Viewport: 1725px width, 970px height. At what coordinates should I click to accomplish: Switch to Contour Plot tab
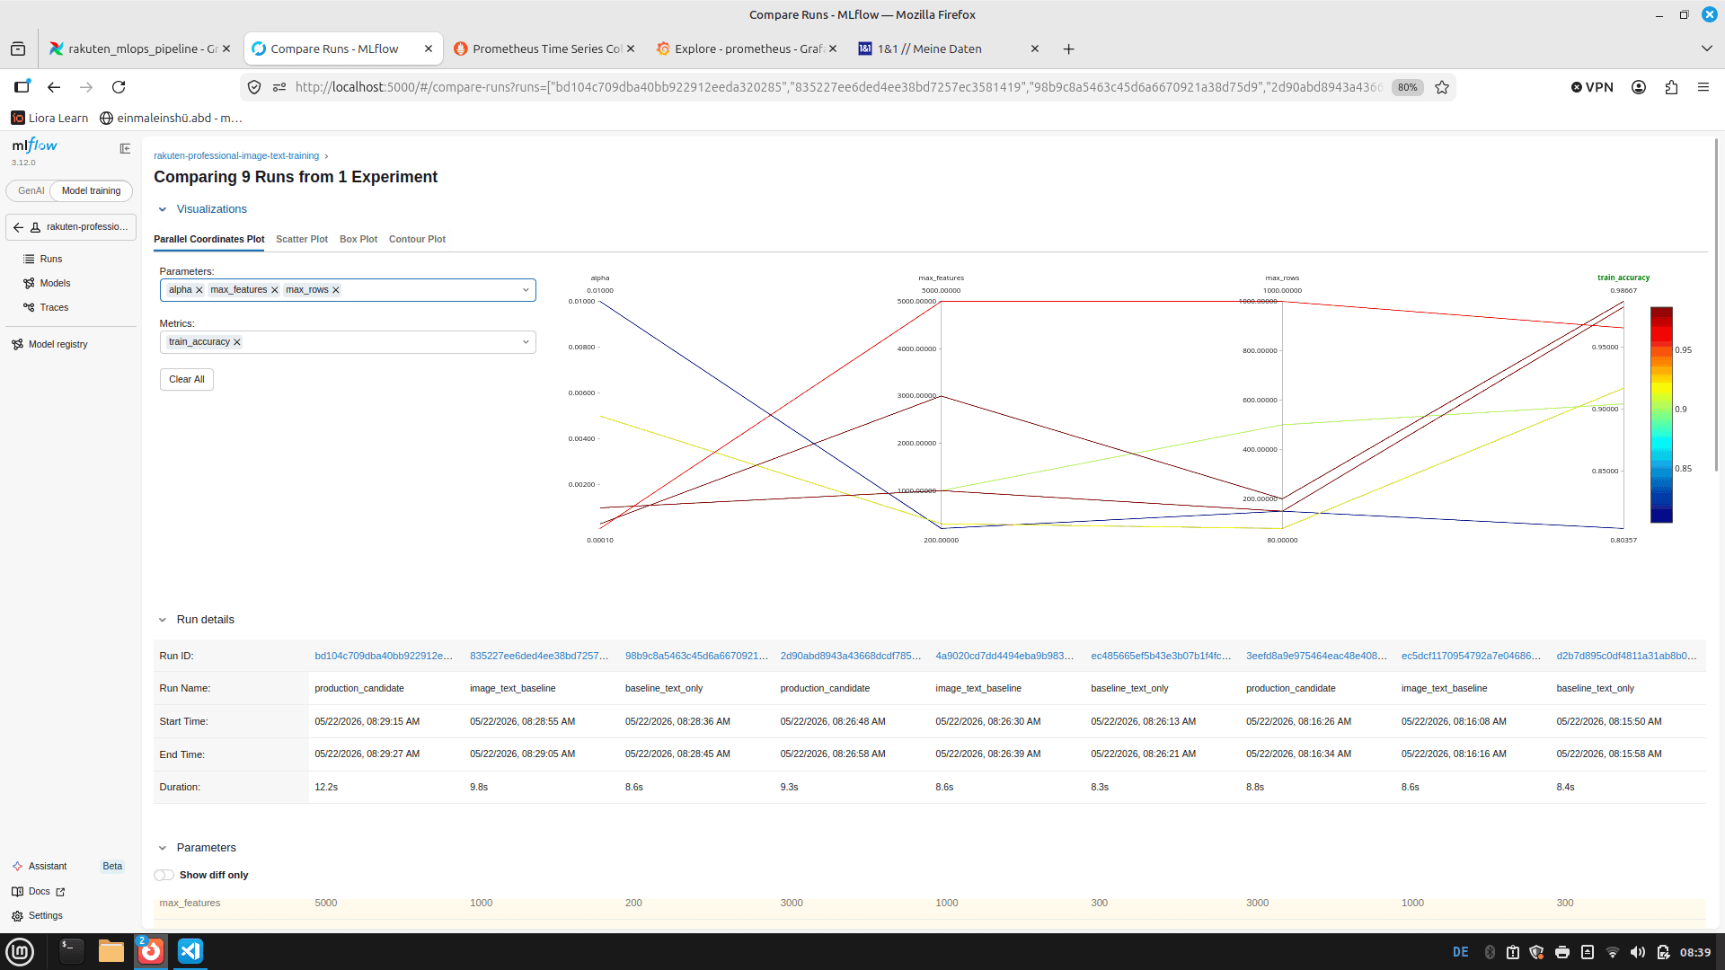click(x=417, y=239)
